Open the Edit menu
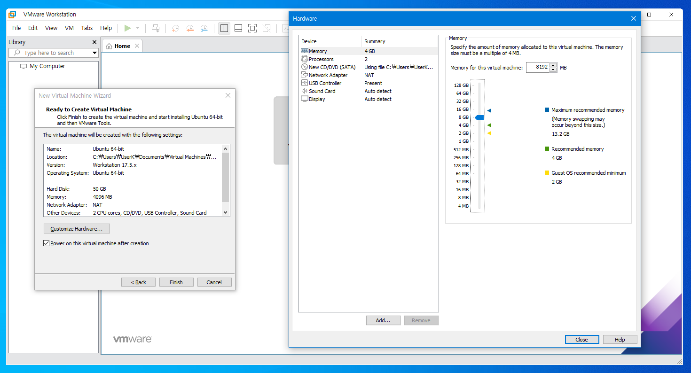The width and height of the screenshot is (691, 373). tap(33, 28)
